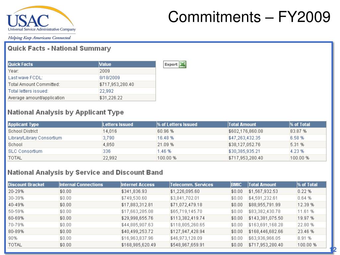Click the $47,263,432.35 amount link

[244, 138]
